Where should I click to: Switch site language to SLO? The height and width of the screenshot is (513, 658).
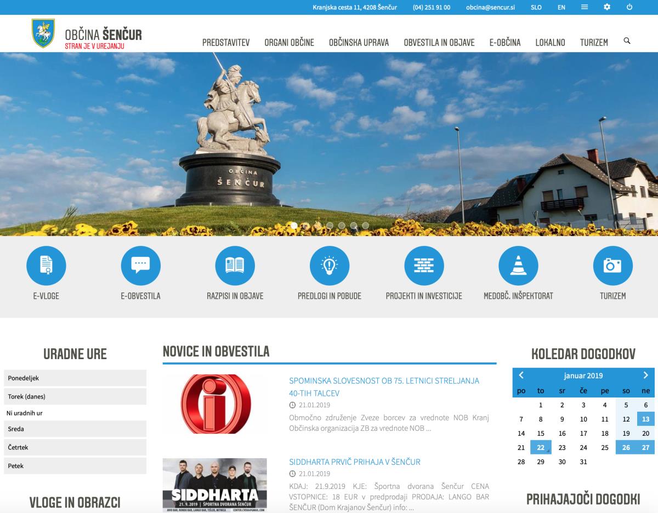tap(536, 7)
